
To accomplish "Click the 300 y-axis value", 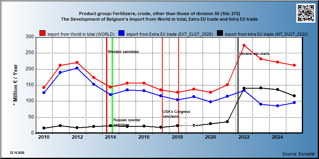I will [30, 37].
